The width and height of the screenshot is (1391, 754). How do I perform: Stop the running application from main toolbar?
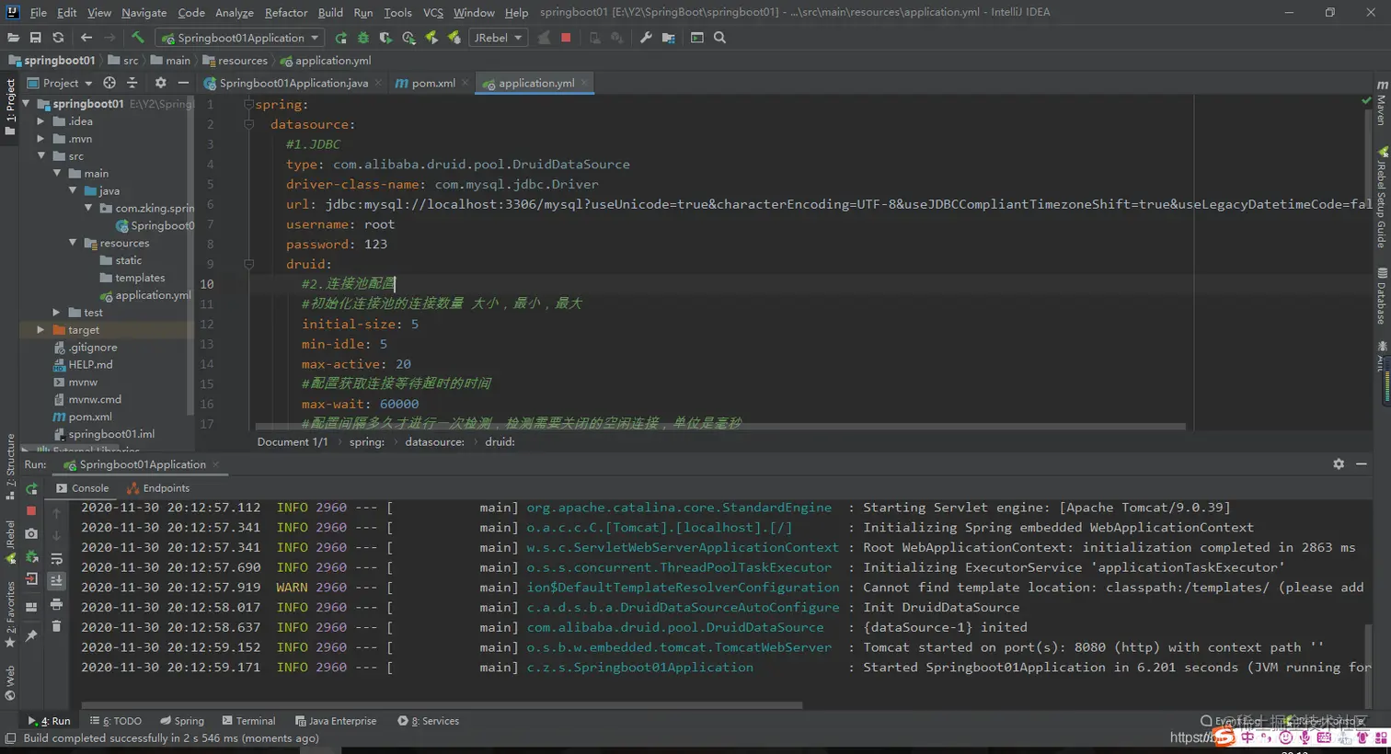tap(566, 38)
